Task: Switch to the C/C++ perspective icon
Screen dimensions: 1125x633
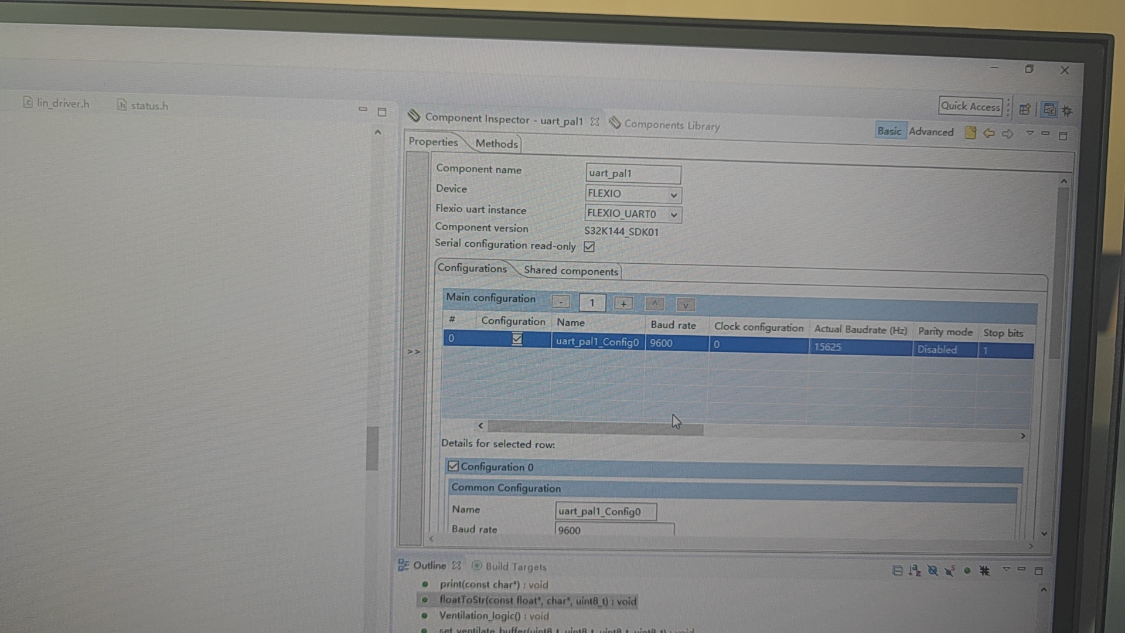Action: (1049, 110)
